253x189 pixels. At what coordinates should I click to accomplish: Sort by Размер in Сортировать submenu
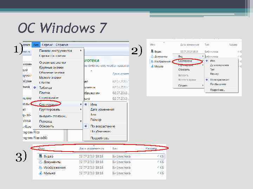point(96,120)
